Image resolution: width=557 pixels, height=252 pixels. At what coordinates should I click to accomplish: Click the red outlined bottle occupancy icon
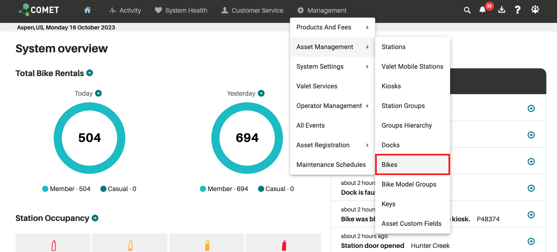pos(54,245)
